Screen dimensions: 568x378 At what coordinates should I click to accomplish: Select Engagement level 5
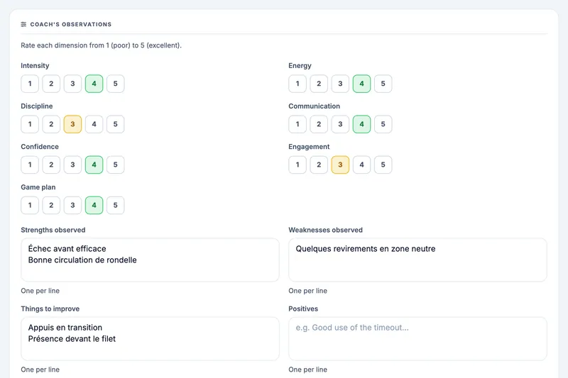(383, 165)
